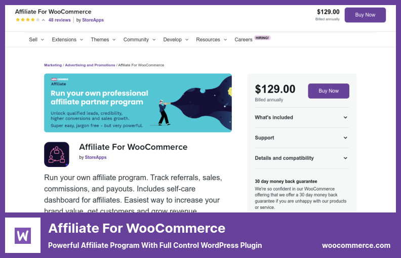The height and width of the screenshot is (258, 401).
Task: Click the affiliate partner program banner image
Action: click(x=138, y=103)
